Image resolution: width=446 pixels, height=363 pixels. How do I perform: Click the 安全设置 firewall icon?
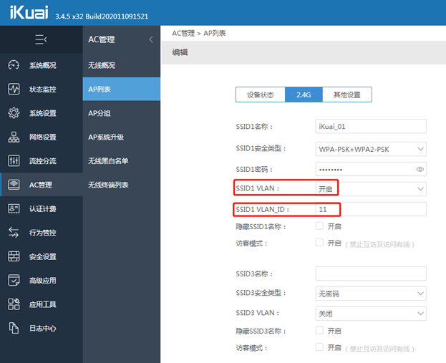point(14,256)
